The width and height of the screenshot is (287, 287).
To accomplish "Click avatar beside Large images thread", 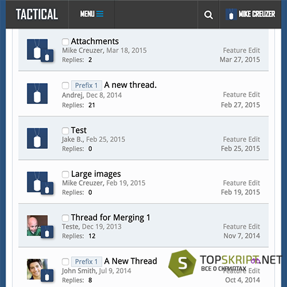I will click(37, 182).
